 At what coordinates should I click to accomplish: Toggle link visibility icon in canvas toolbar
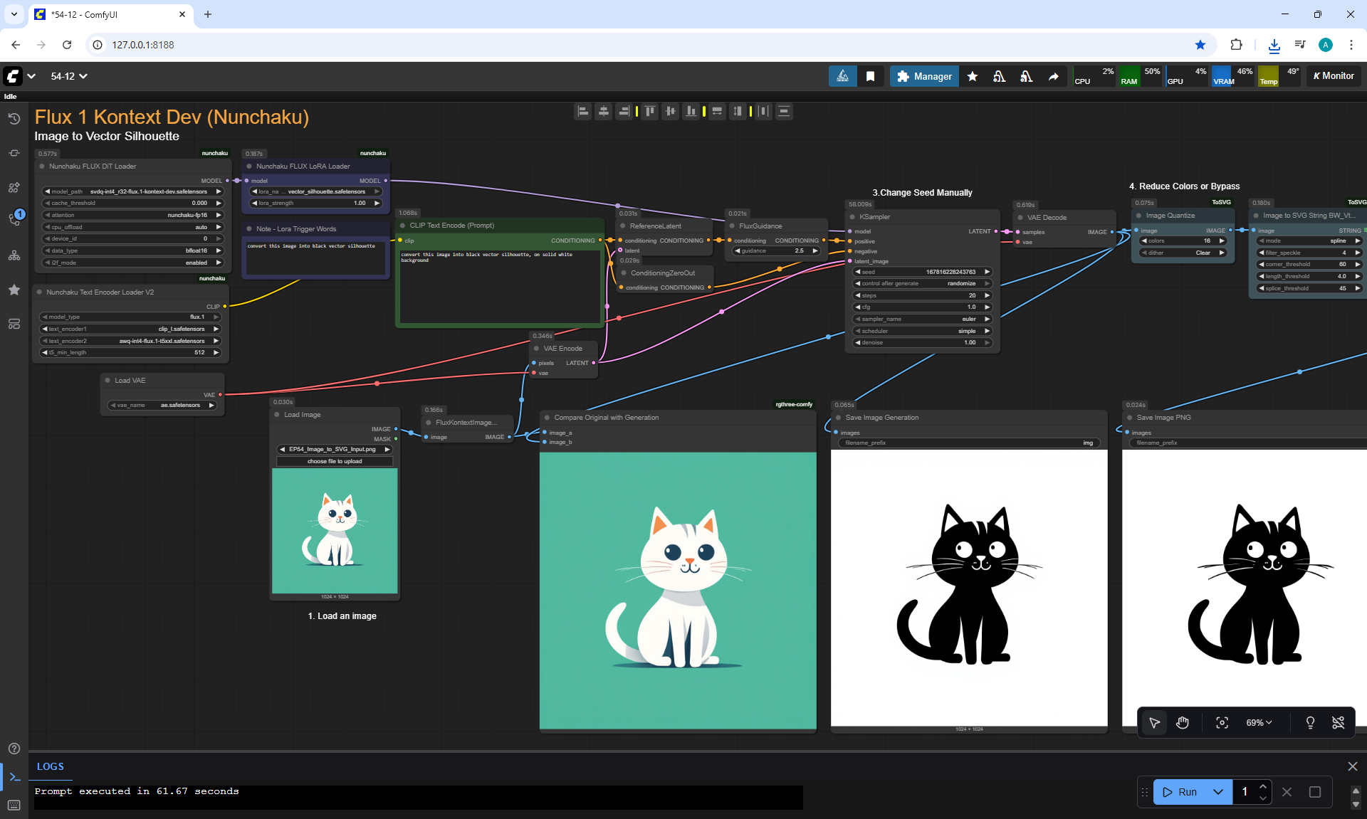point(1338,723)
